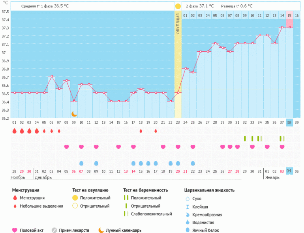
Task: Click the menstruation drop on cycle day 01
Action: [14, 131]
